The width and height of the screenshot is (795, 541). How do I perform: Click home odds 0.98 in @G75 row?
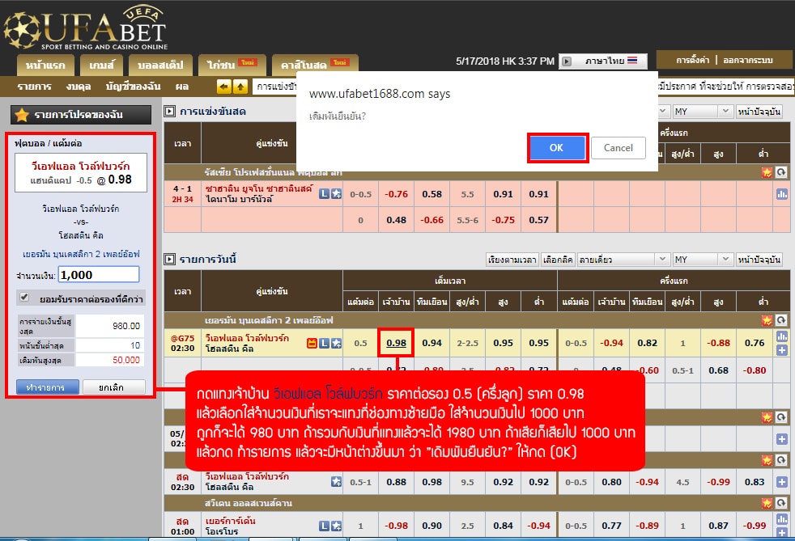click(x=396, y=343)
